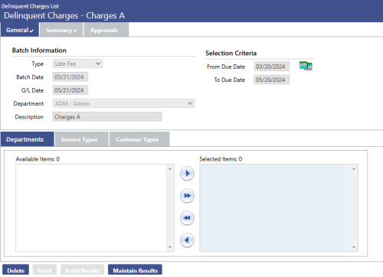
Task: Click the Description field Charges A
Action: [107, 116]
